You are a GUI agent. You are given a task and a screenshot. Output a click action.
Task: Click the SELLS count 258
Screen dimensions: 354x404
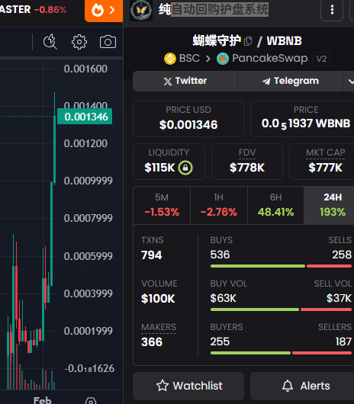tap(342, 255)
